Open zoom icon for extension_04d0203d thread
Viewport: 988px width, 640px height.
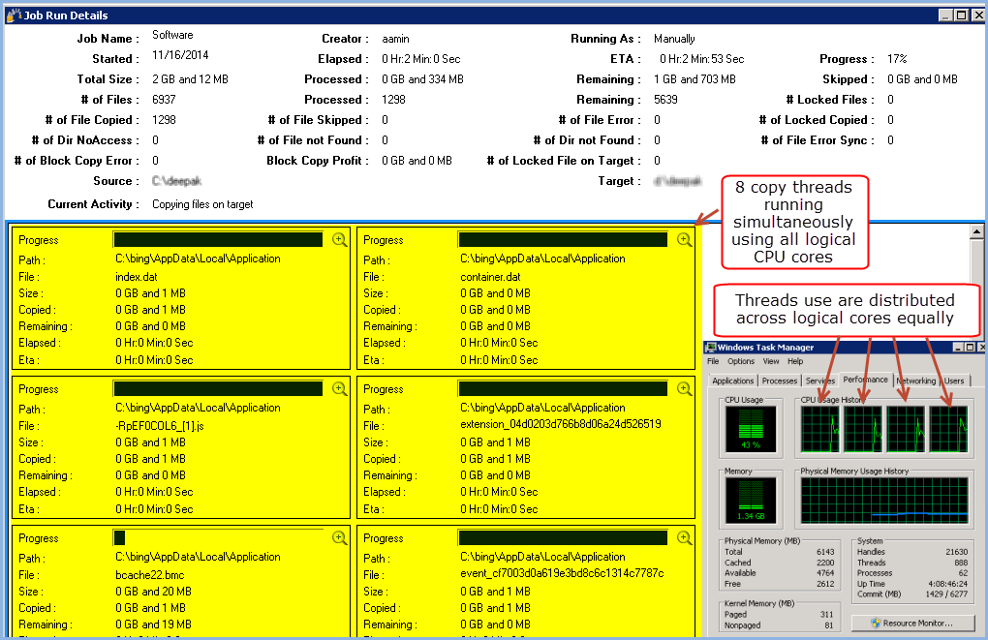coord(684,389)
